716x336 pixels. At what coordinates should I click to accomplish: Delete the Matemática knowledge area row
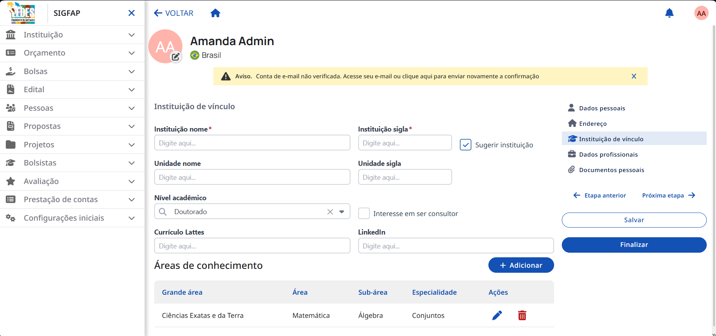click(x=522, y=316)
